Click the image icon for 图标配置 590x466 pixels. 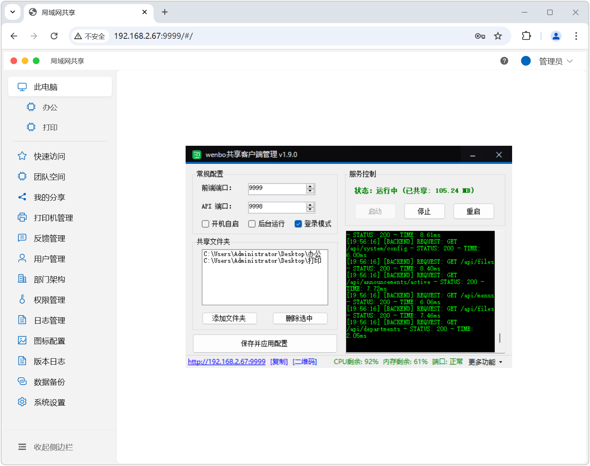tap(22, 340)
